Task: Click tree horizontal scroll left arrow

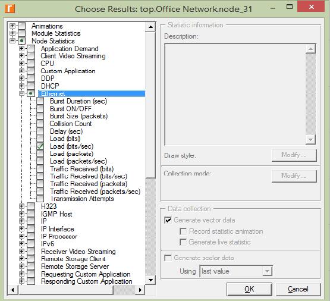Action: [12, 290]
